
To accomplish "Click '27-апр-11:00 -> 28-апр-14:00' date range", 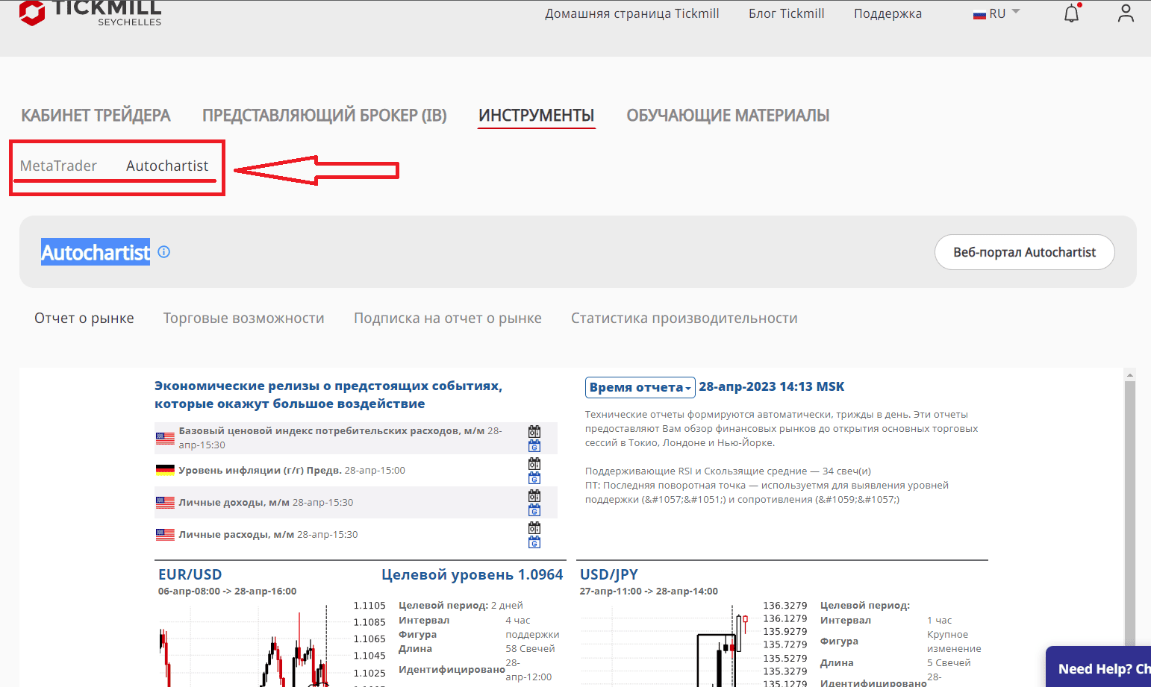I will point(649,591).
